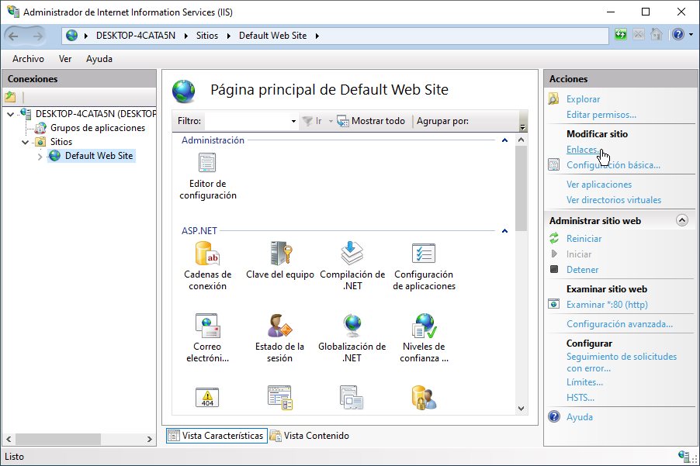Click inside the Filtro input field

click(248, 121)
